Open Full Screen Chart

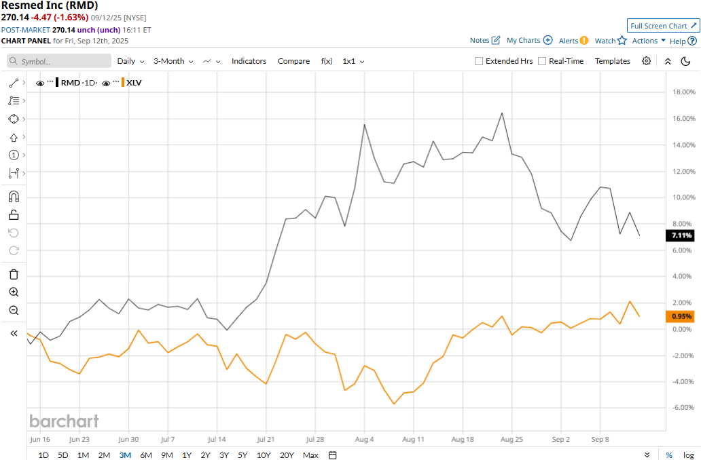(663, 26)
